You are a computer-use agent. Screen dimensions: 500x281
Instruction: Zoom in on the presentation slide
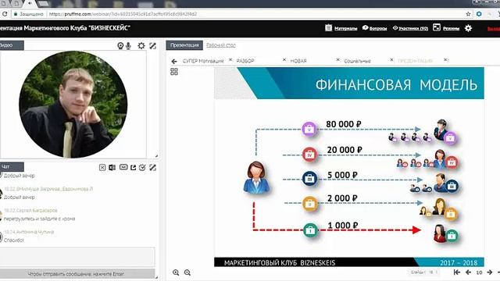[x=176, y=272]
